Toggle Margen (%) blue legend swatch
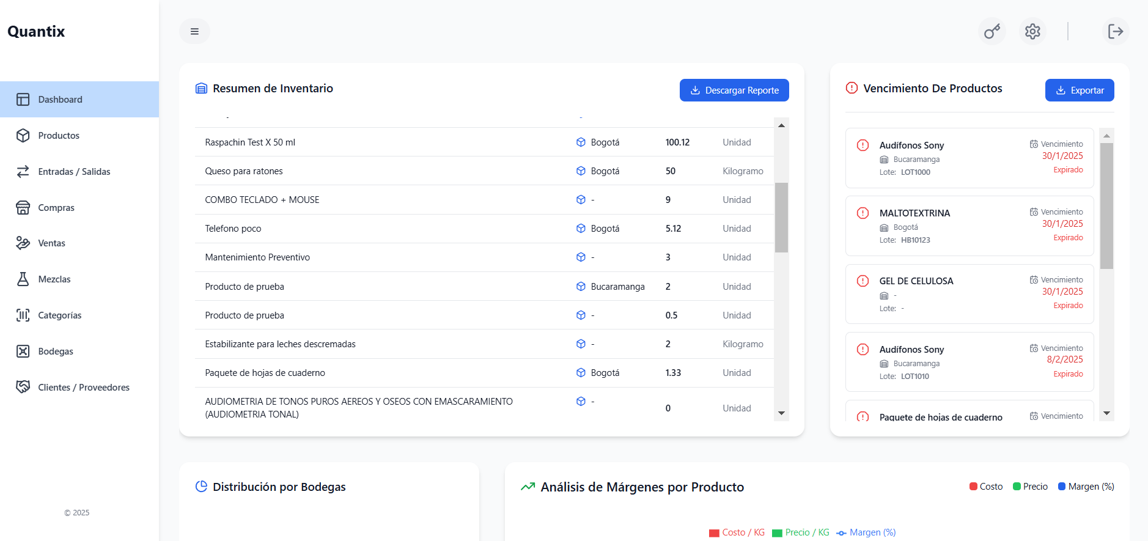The height and width of the screenshot is (541, 1148). [x=1062, y=487]
